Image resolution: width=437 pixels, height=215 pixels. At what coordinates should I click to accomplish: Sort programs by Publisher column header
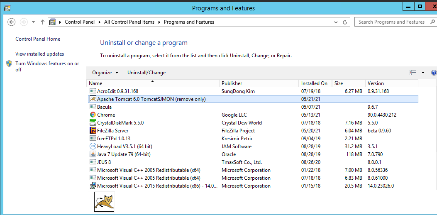(x=232, y=83)
